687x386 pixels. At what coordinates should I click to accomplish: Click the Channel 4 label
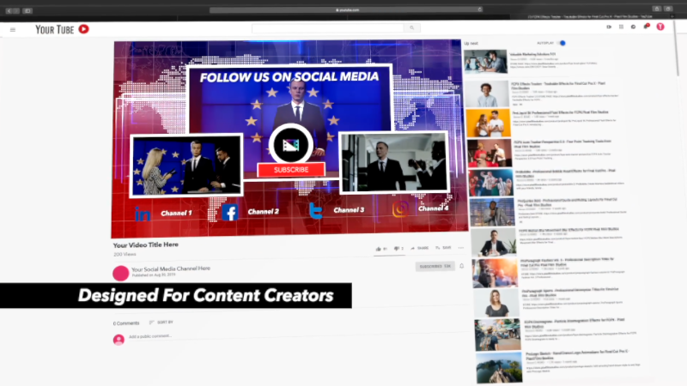point(434,208)
